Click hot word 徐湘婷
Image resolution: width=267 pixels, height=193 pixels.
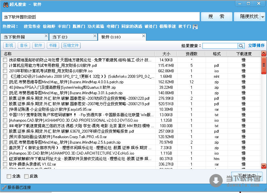tap(49, 26)
